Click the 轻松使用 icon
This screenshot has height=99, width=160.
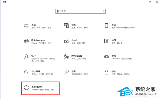click(x=26, y=72)
